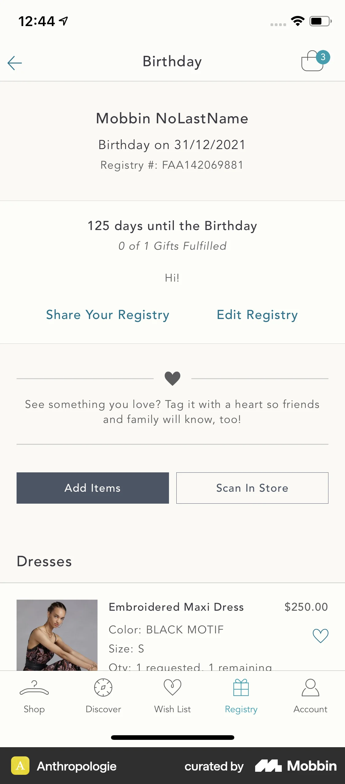345x784 pixels.
Task: Tap the Scan In Store button
Action: [252, 488]
